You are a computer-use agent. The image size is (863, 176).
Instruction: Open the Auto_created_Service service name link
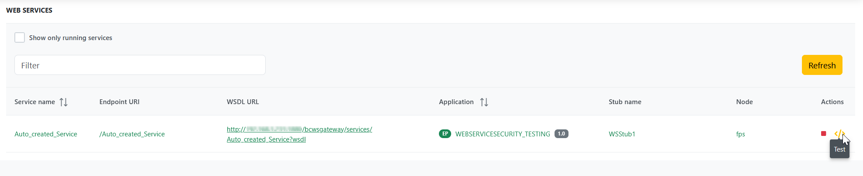46,134
